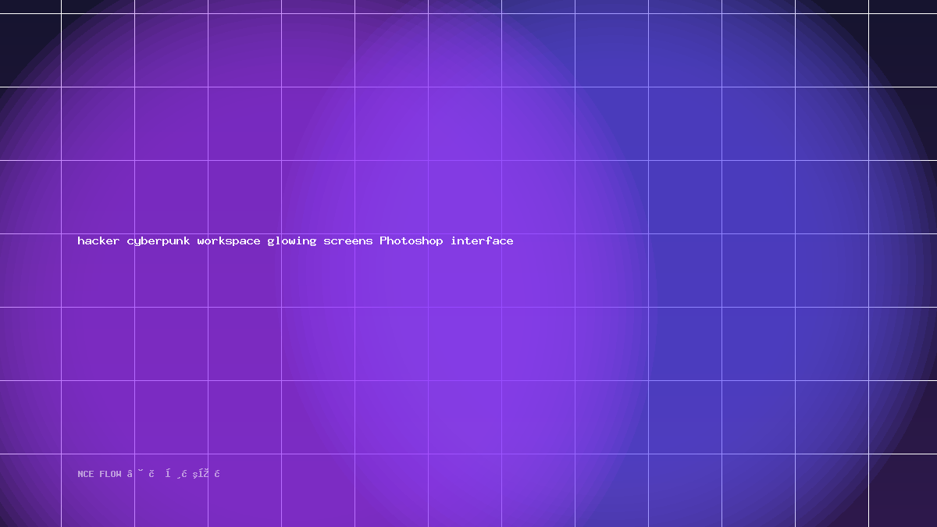
Task: Click the "NCE" text in the footer
Action: point(86,474)
